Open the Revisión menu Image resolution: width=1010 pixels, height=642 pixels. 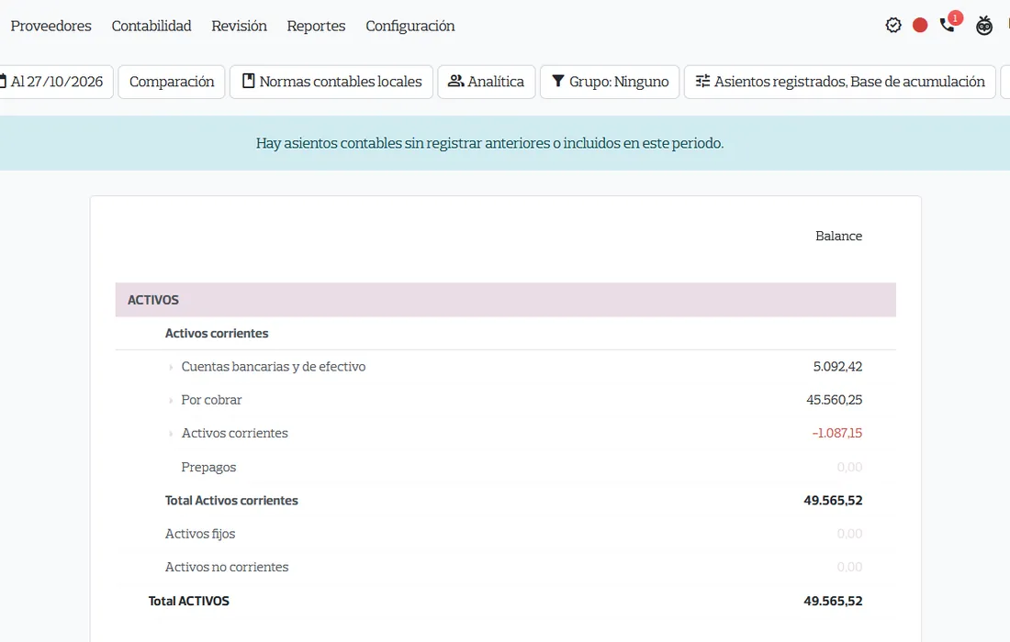click(239, 26)
